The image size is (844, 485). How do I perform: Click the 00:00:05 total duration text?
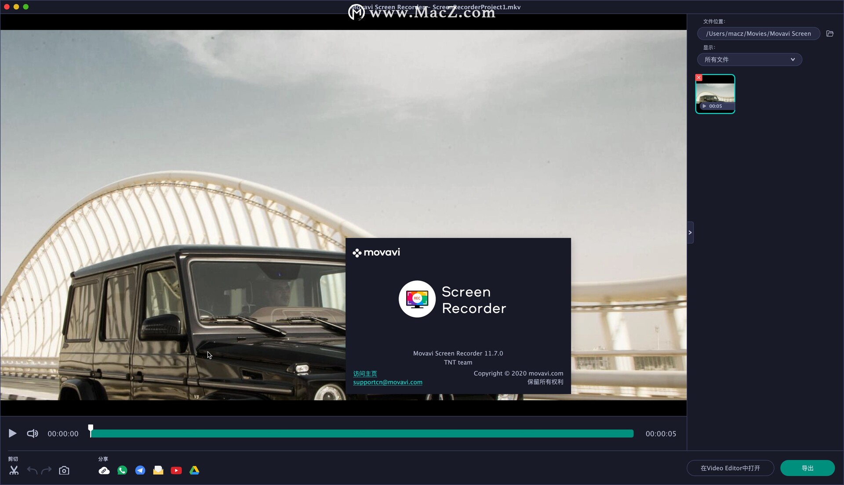tap(661, 434)
